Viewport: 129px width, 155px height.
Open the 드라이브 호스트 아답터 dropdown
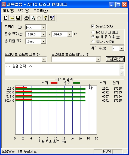click(x=98, y=59)
